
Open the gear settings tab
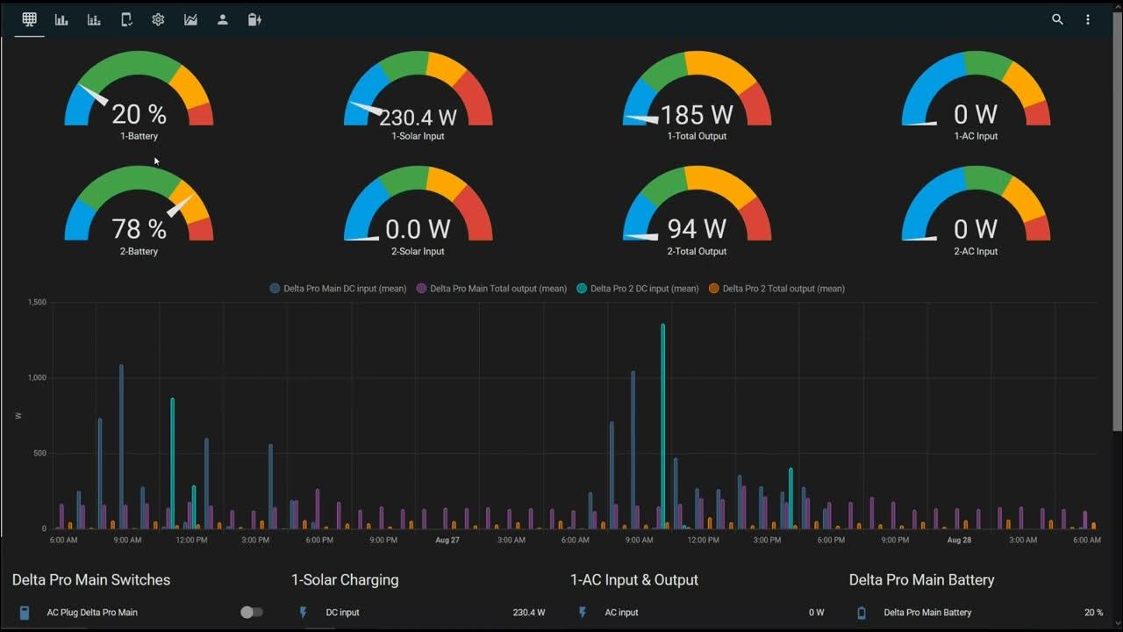pos(158,19)
